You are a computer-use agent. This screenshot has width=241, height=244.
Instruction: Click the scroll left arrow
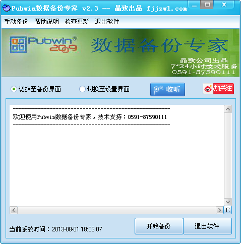[x=14, y=210]
